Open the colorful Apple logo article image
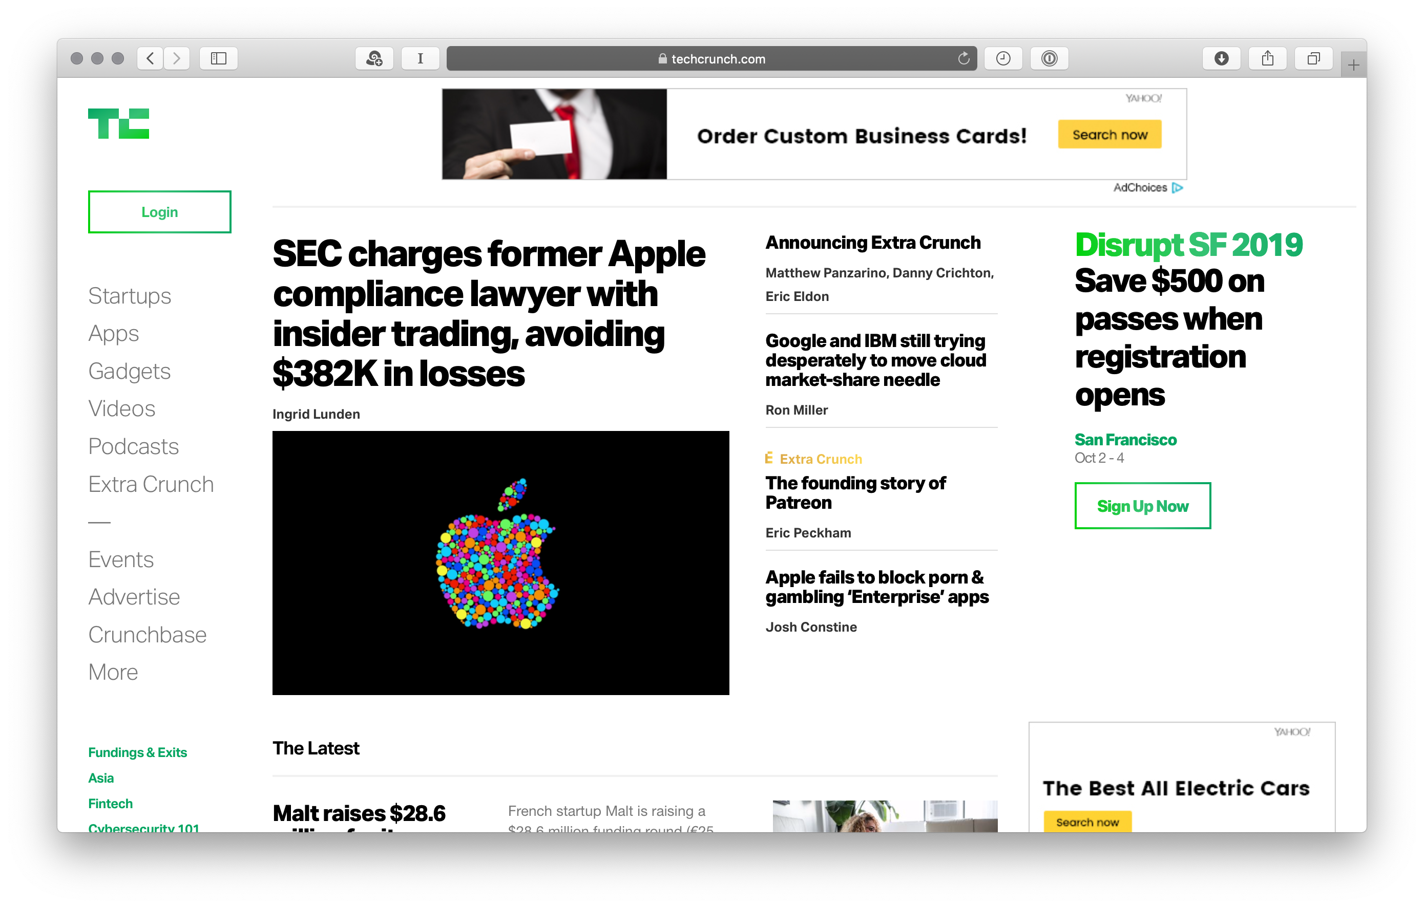Viewport: 1424px width, 908px height. click(500, 563)
